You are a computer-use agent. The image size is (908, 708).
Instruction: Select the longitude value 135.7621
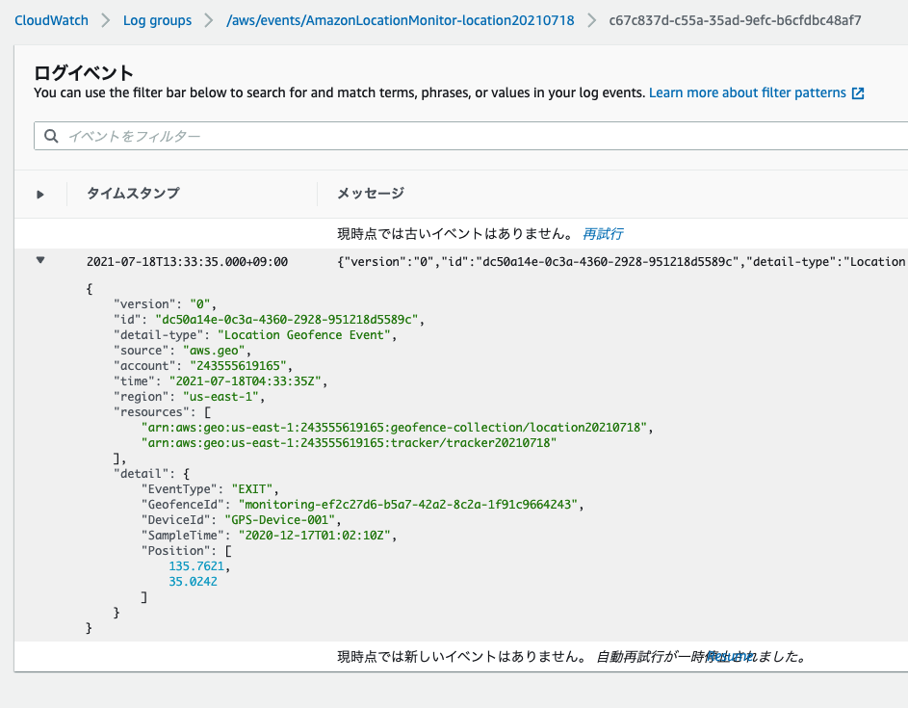[196, 566]
